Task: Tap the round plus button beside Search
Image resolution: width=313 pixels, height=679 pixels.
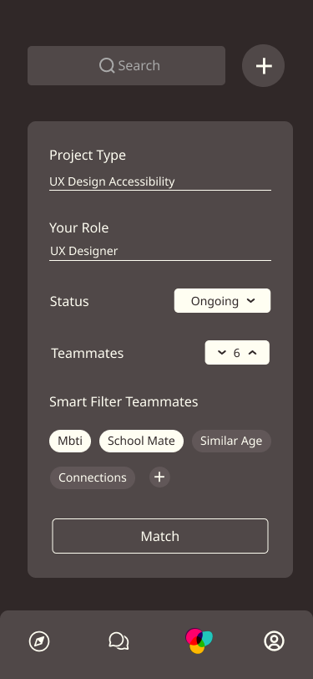Action: [x=263, y=66]
